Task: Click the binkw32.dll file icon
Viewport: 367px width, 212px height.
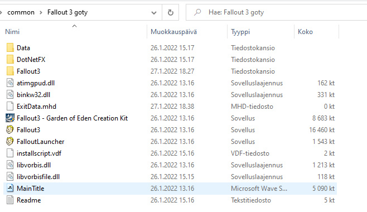Action: pyautogui.click(x=10, y=94)
